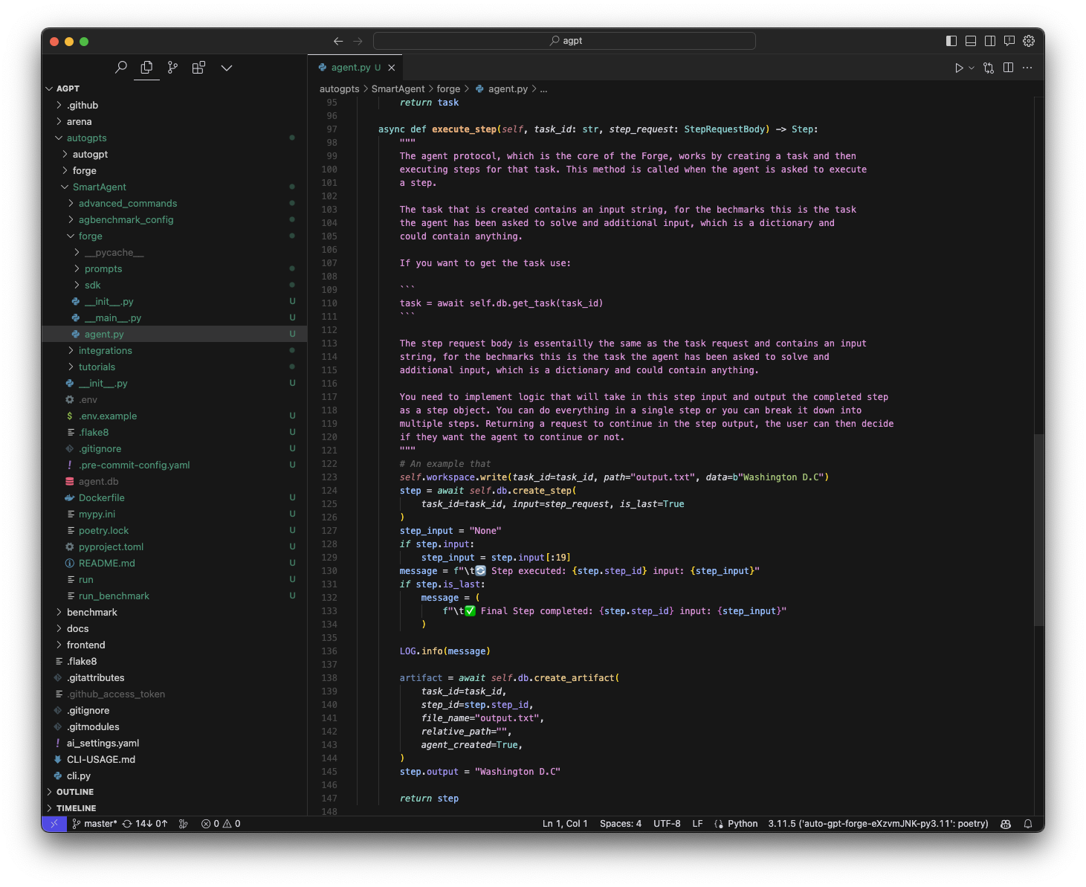This screenshot has width=1086, height=887.
Task: Expand the benchmark folder
Action: coord(92,613)
